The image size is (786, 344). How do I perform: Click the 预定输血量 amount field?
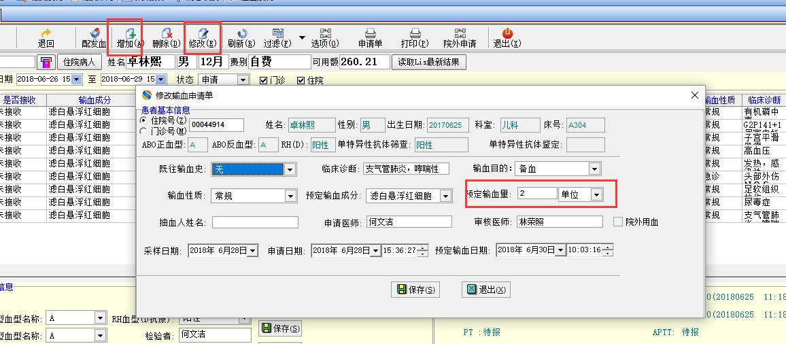pos(536,194)
